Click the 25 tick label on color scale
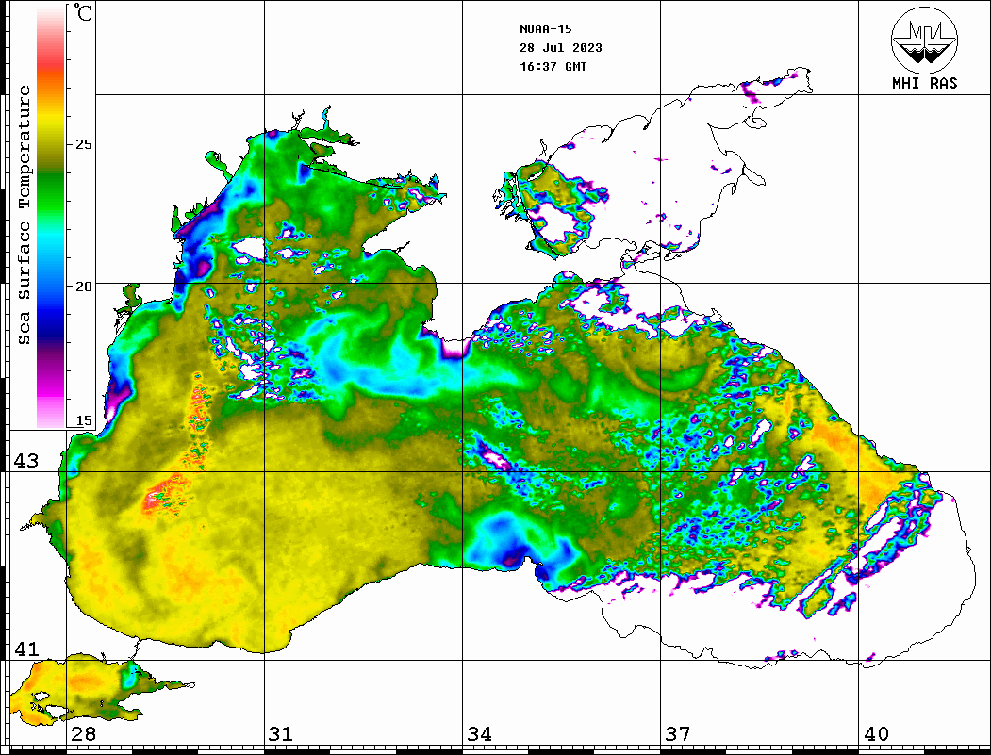Viewport: 991px width, 755px height. pyautogui.click(x=83, y=144)
